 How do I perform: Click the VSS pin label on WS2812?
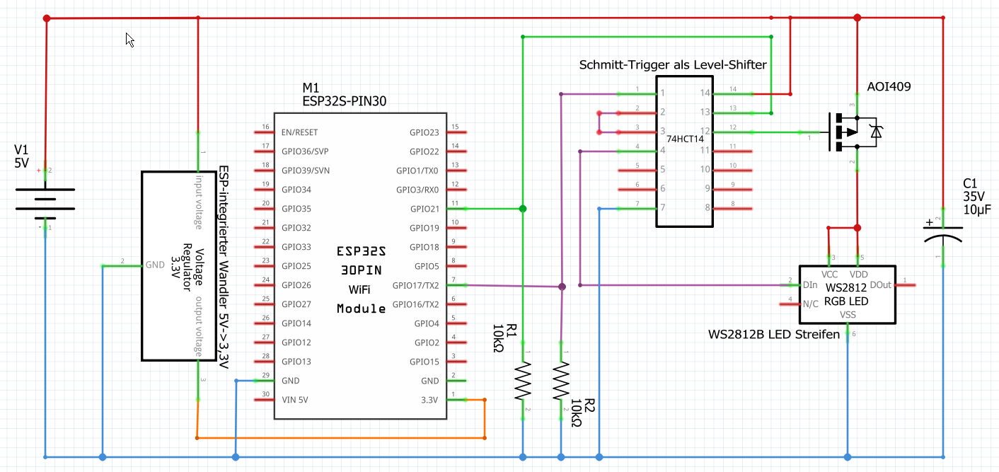coord(848,316)
